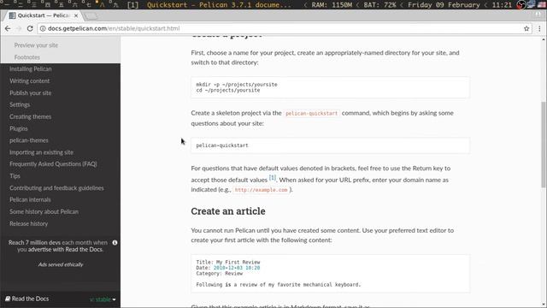Open Tips in sidebar

click(15, 175)
